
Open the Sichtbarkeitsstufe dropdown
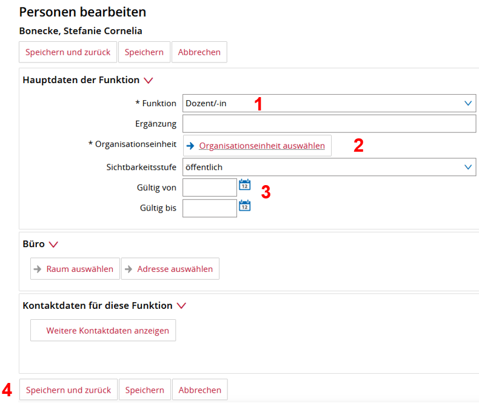329,167
